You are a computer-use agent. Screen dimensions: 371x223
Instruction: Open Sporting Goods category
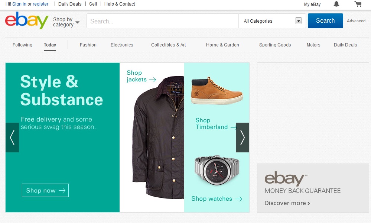click(275, 45)
